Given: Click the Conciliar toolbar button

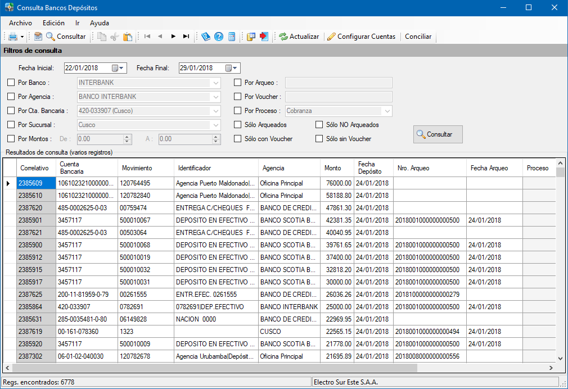Looking at the screenshot, I should point(418,37).
